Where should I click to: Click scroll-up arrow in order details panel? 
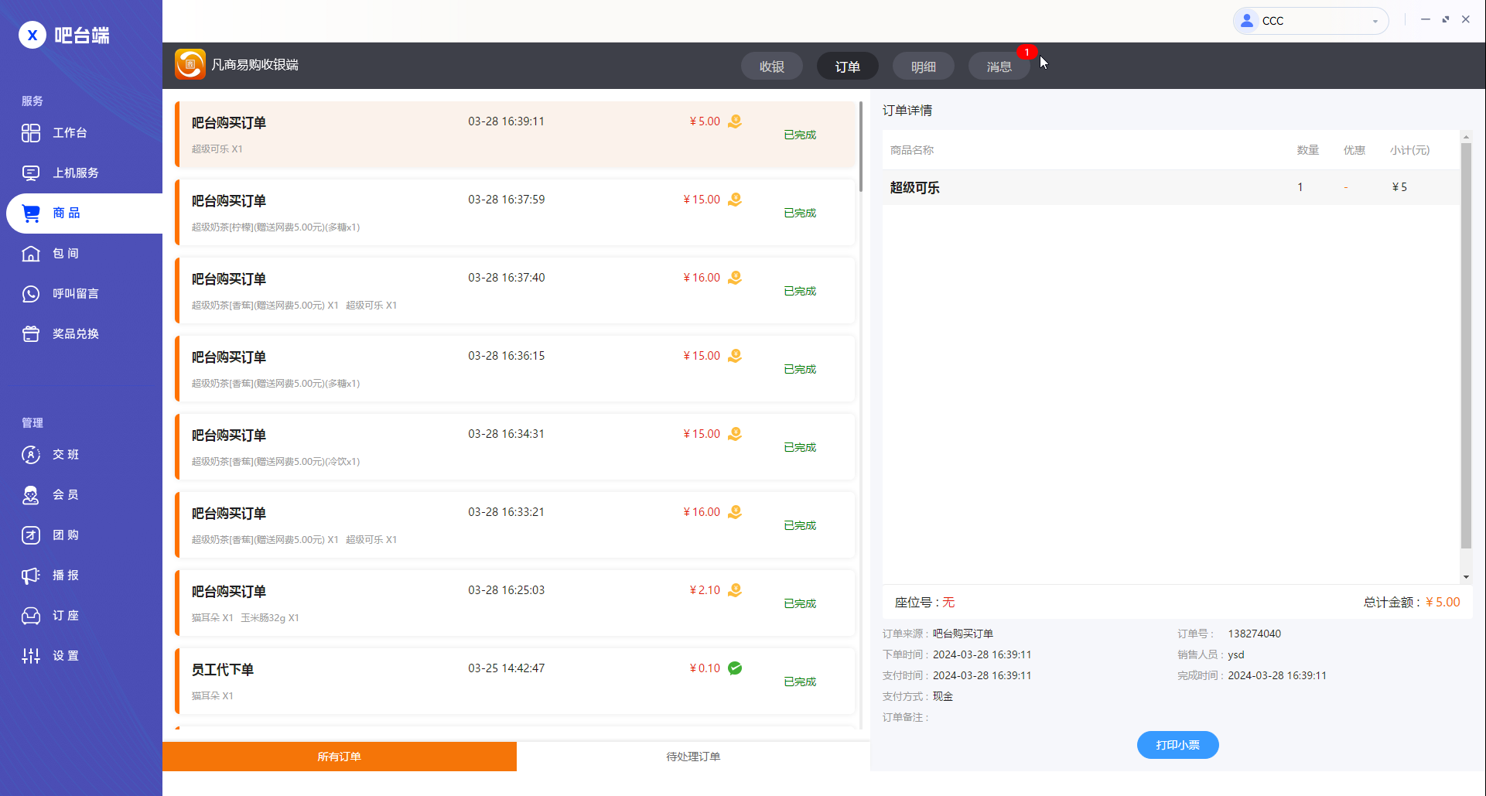pyautogui.click(x=1466, y=137)
